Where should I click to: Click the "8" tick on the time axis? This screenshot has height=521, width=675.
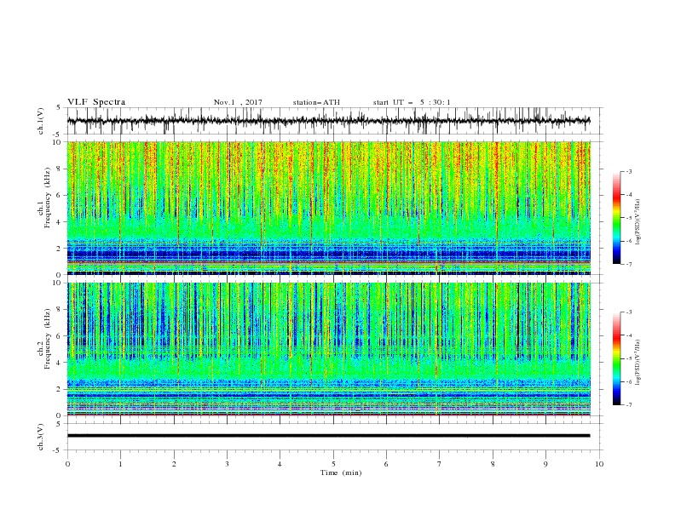click(493, 464)
